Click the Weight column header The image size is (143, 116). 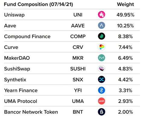[x=126, y=4]
